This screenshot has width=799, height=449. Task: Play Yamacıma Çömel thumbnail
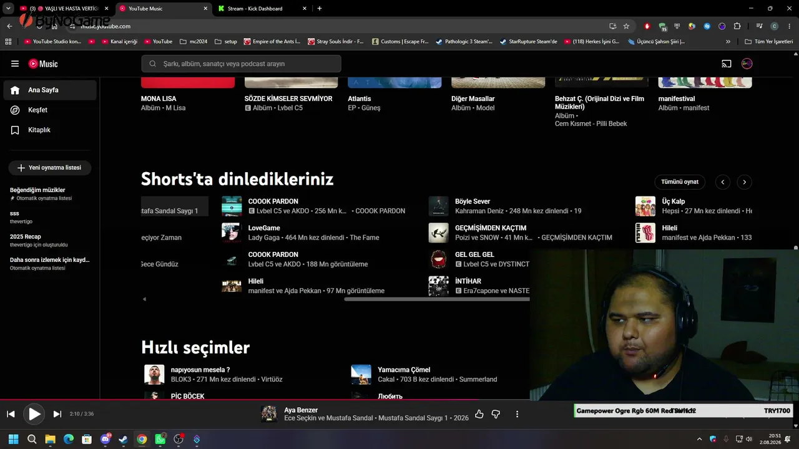[361, 374]
